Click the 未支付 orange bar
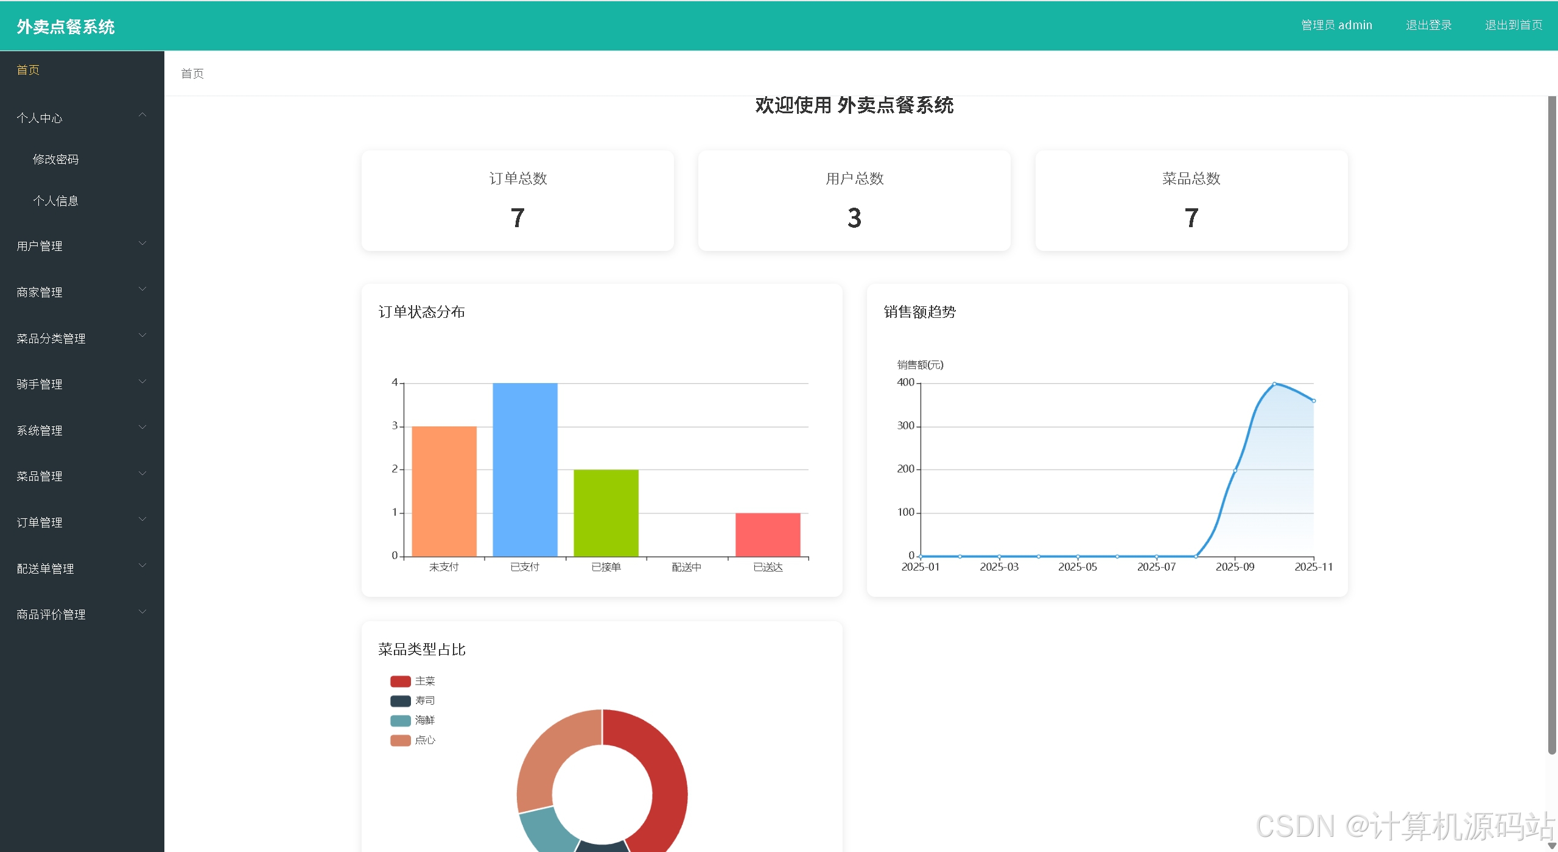 [x=444, y=491]
